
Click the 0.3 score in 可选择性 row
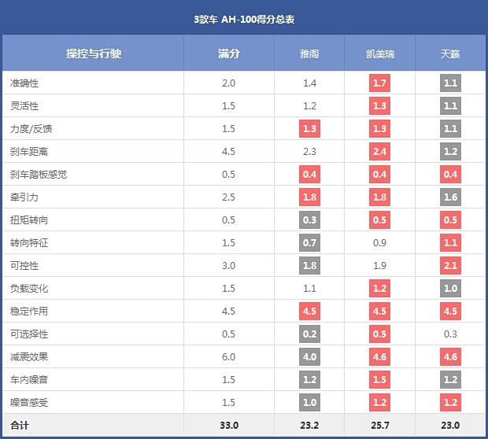tap(450, 334)
